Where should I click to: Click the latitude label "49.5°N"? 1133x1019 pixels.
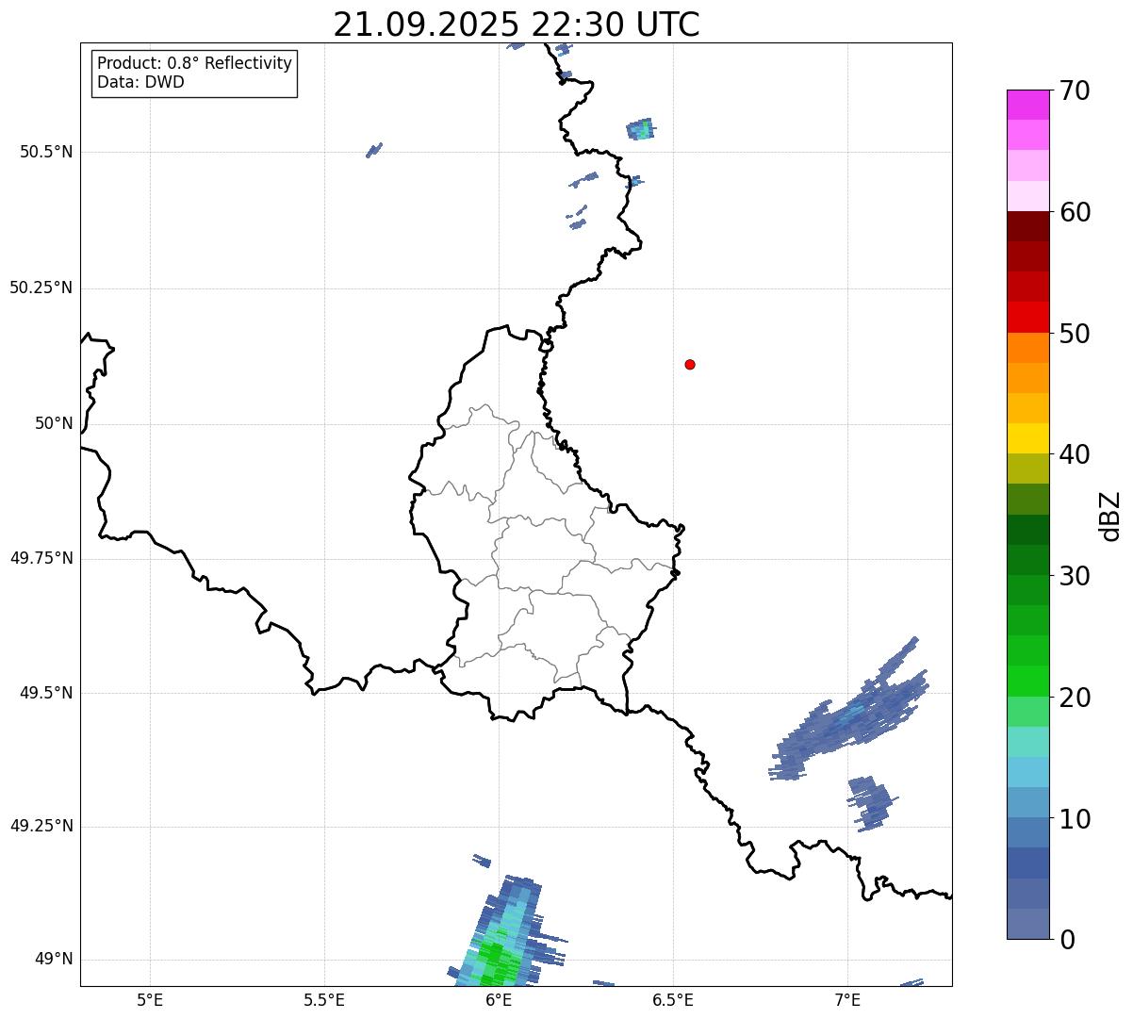click(46, 693)
